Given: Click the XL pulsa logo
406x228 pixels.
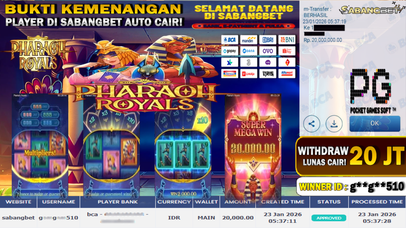Looking at the screenshot, I should pos(230,62).
